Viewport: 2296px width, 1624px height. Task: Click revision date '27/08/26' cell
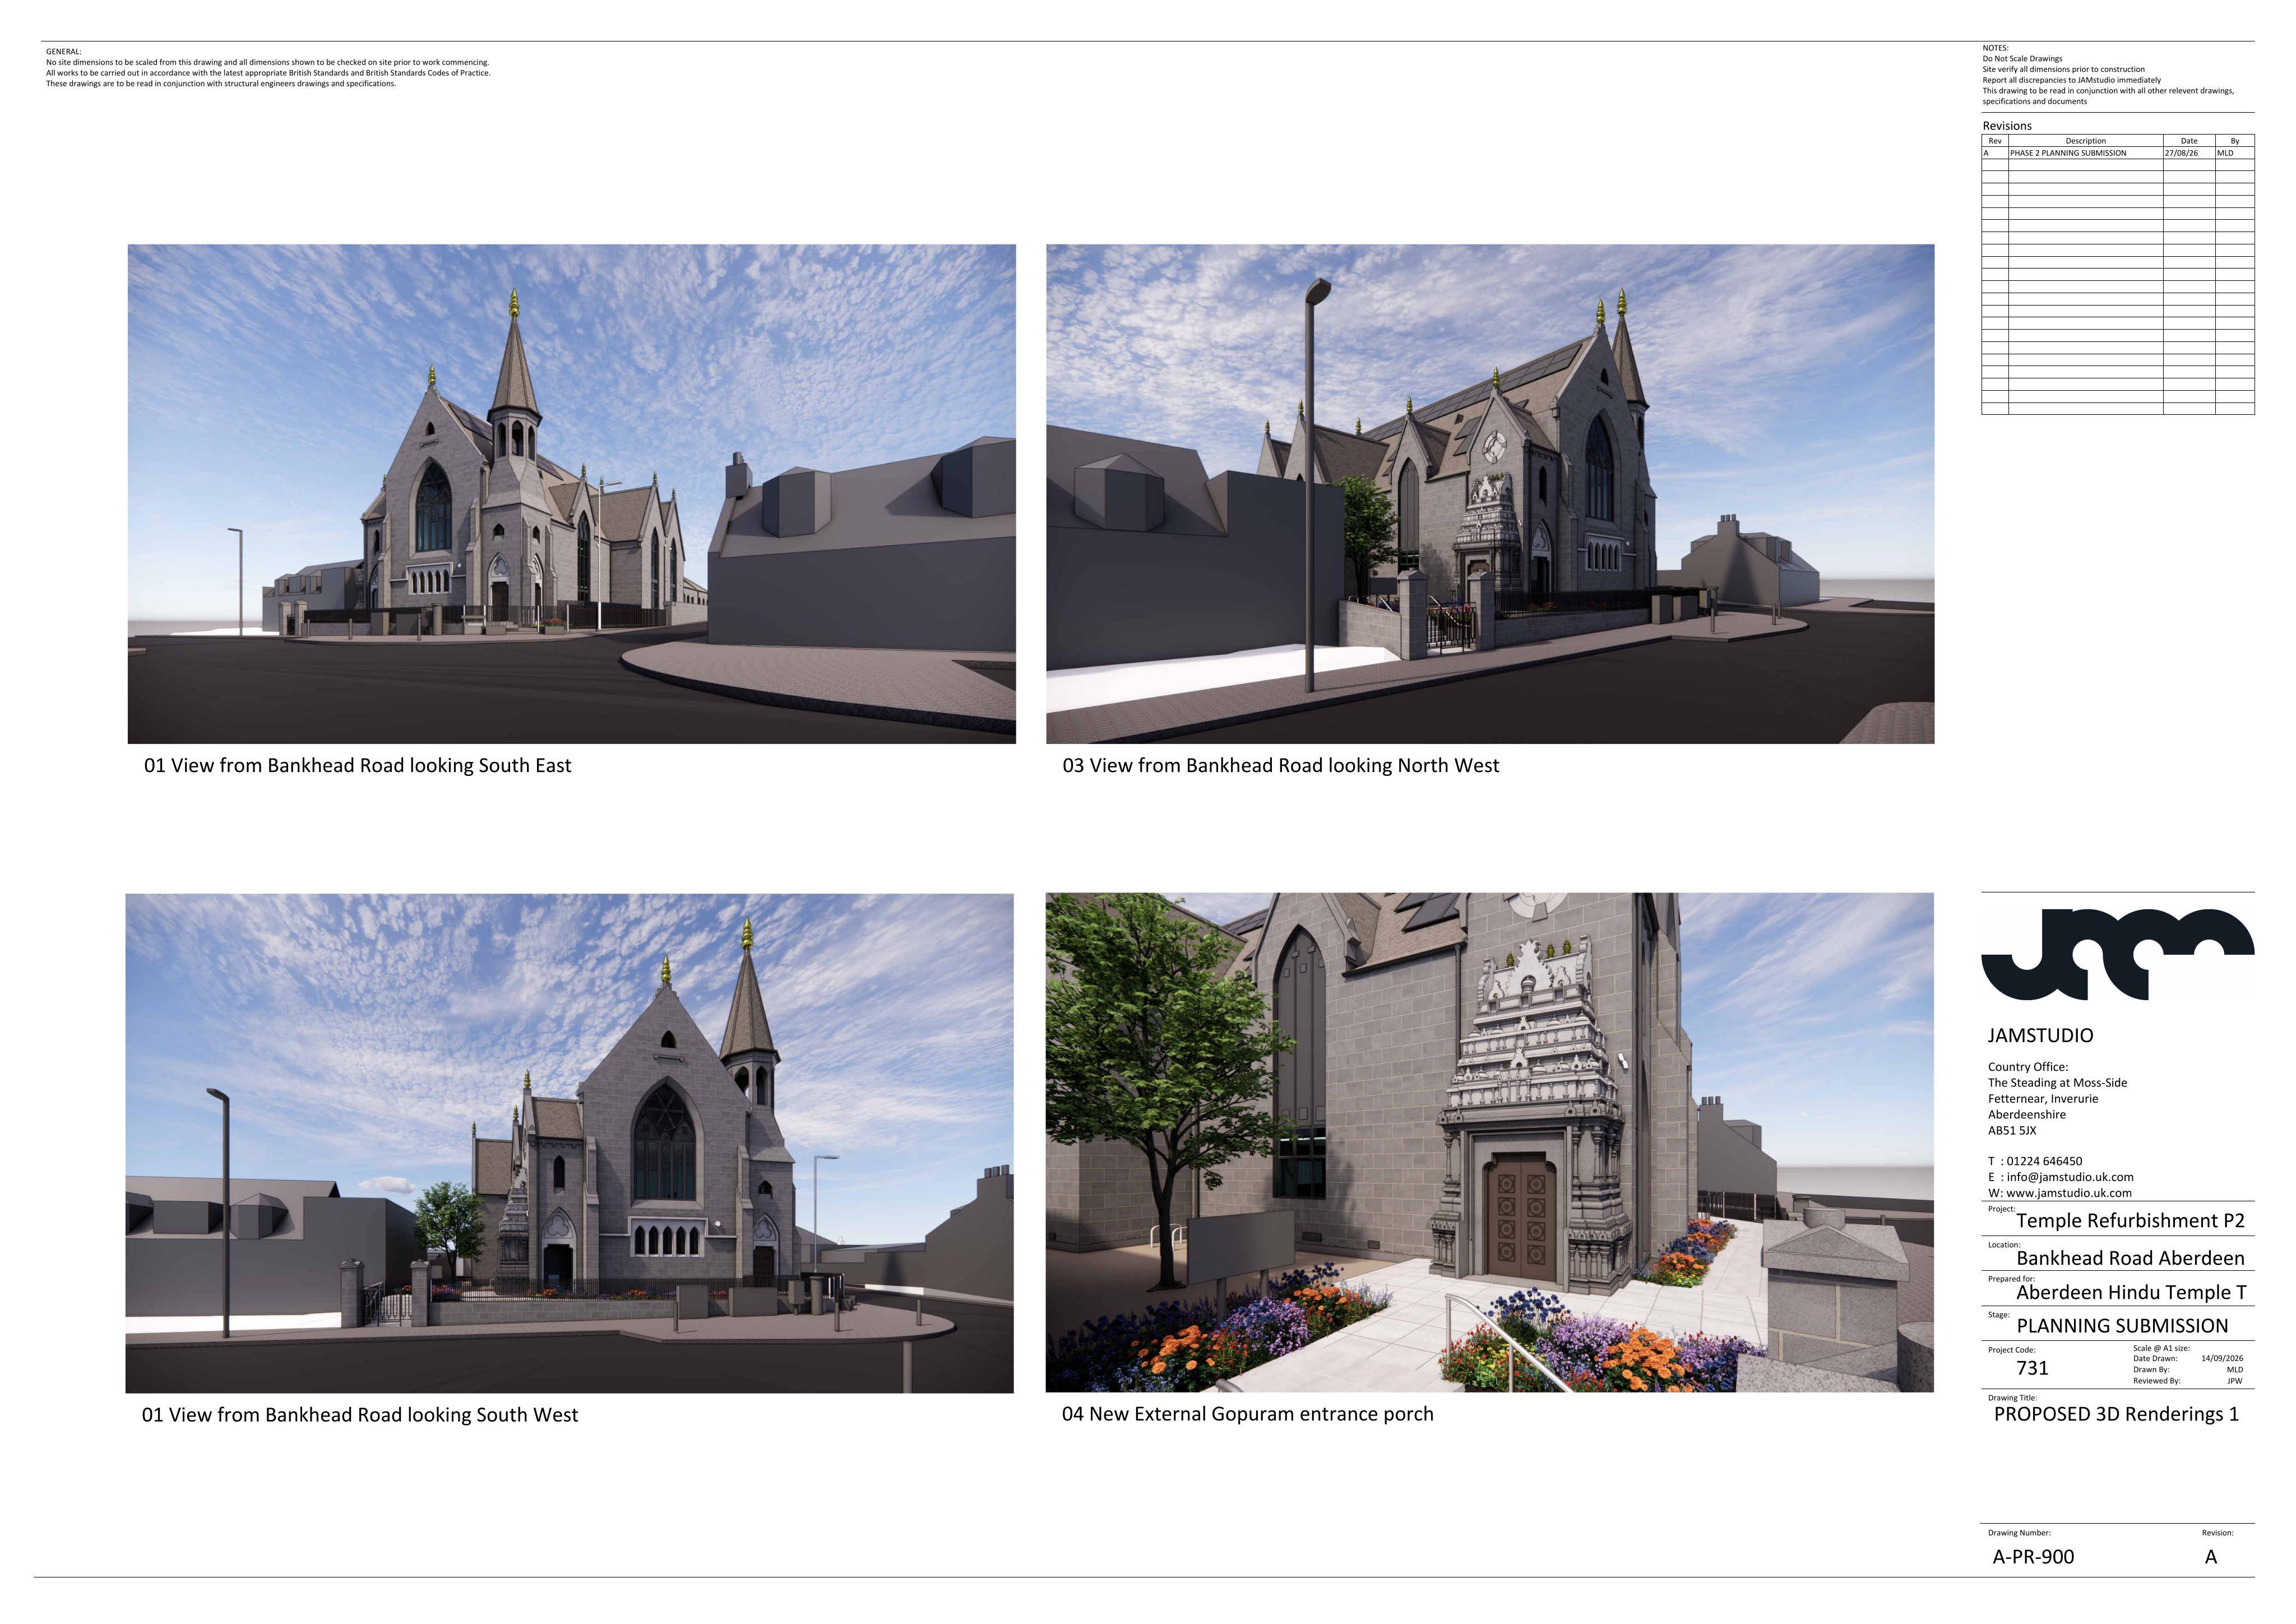click(2189, 153)
